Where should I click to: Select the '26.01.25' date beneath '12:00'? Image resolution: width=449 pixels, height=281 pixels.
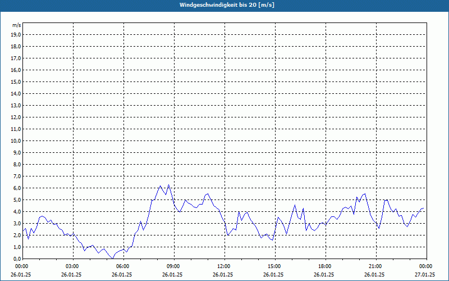[223, 274]
